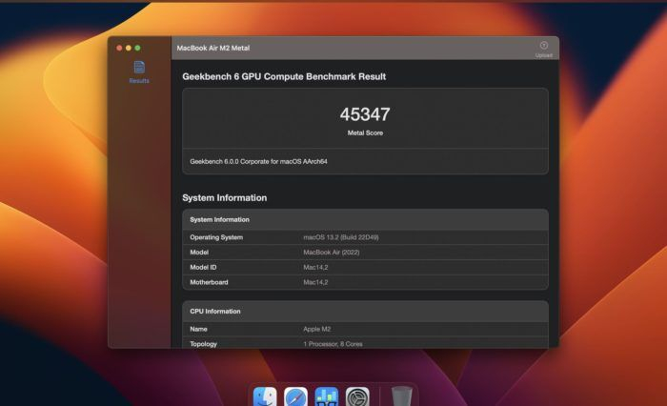Open Finder from the Dock
Screen dimensions: 667x406
[265, 396]
